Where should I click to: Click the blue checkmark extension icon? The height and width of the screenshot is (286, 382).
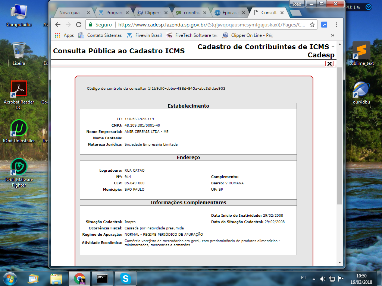pyautogui.click(x=324, y=25)
